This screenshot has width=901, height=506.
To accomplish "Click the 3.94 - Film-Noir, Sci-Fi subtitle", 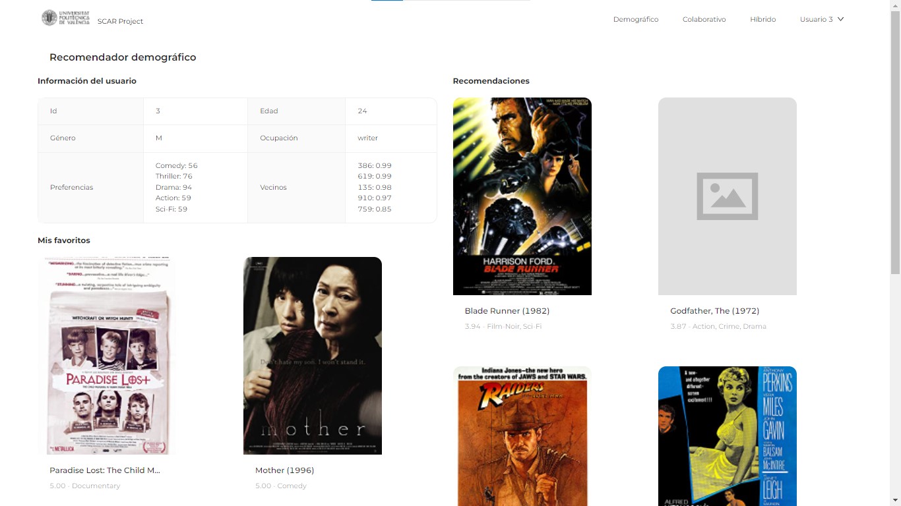I will [503, 327].
